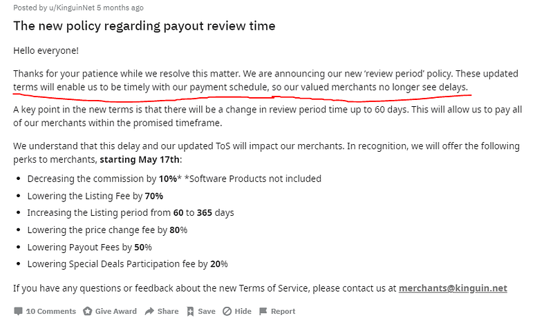The image size is (553, 333).
Task: Click the comment bubble icon
Action: pyautogui.click(x=18, y=311)
